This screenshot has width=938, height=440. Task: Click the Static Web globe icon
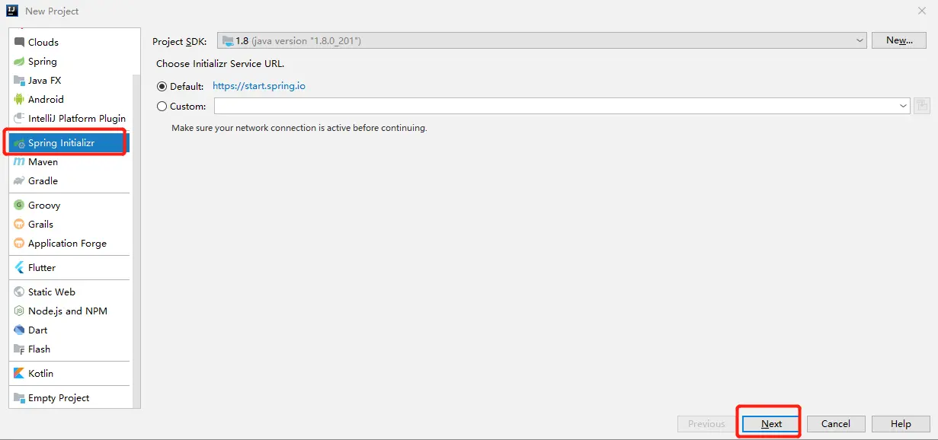point(19,292)
